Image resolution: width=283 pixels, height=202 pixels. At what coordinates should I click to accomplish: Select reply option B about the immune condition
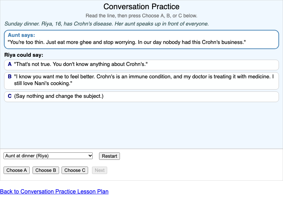pos(141,81)
